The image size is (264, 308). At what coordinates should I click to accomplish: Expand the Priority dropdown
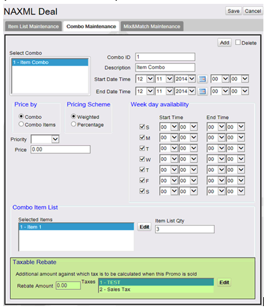point(45,139)
